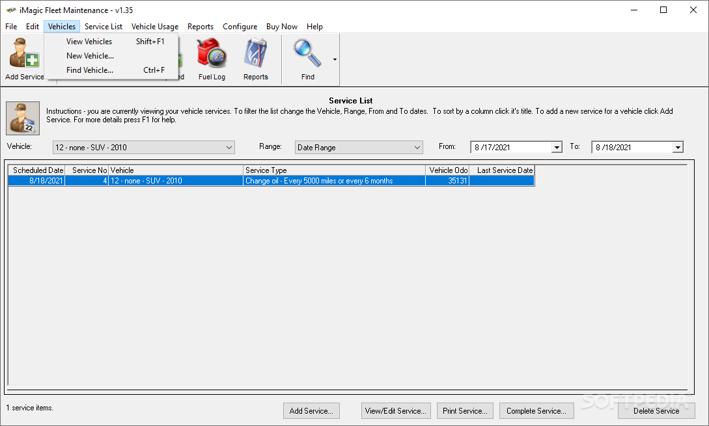Image resolution: width=709 pixels, height=426 pixels.
Task: Close the Vehicles menu
Action: pyautogui.click(x=62, y=27)
